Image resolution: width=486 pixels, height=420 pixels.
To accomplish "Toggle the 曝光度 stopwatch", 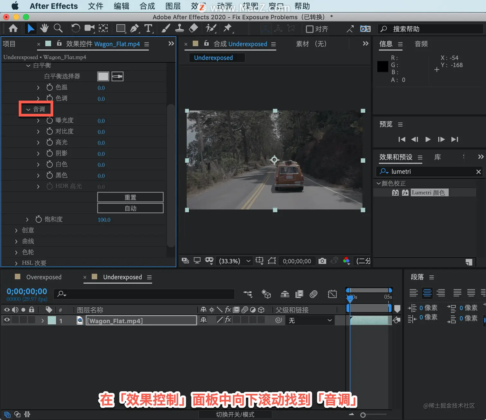I will (x=50, y=120).
